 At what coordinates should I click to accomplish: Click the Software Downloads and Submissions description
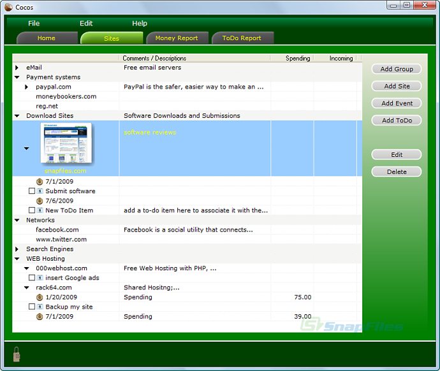182,116
